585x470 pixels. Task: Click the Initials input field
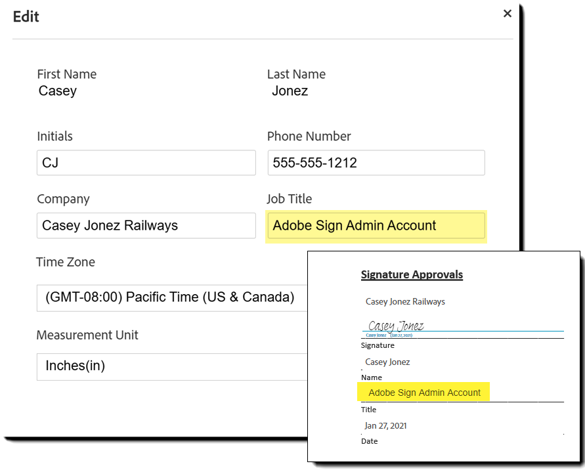(146, 163)
